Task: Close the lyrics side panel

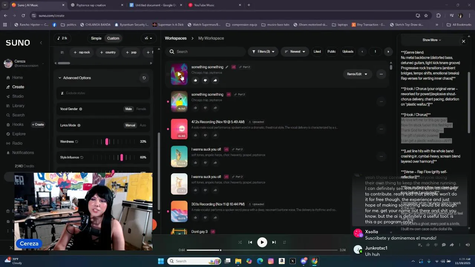Action: (463, 41)
